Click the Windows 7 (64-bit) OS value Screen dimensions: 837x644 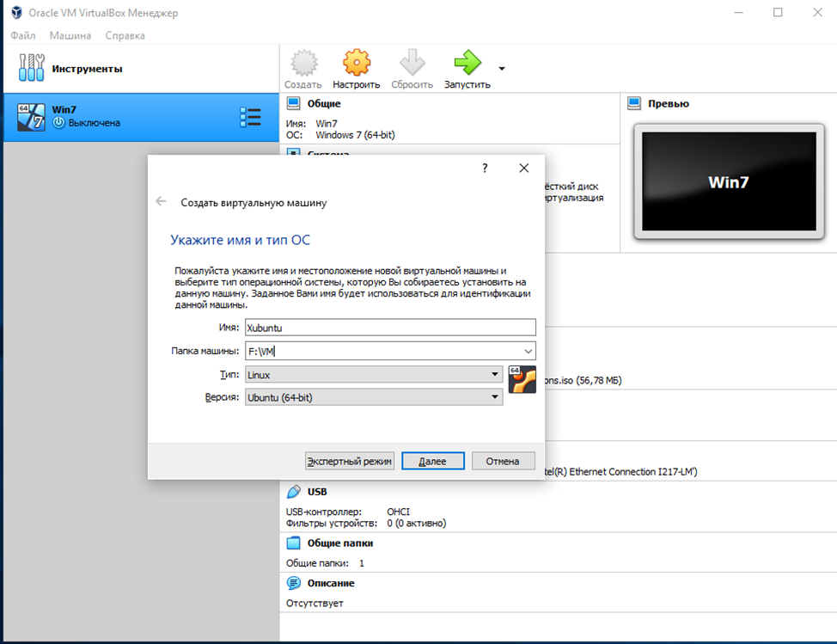point(355,135)
